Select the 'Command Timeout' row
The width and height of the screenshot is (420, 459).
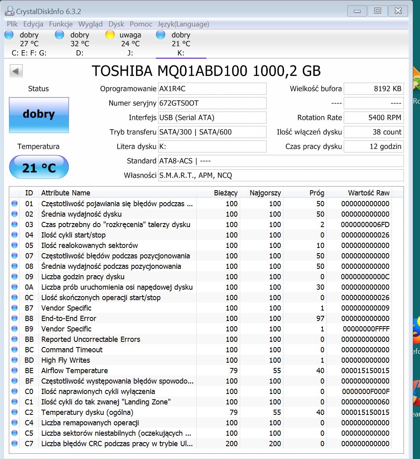[x=201, y=349]
